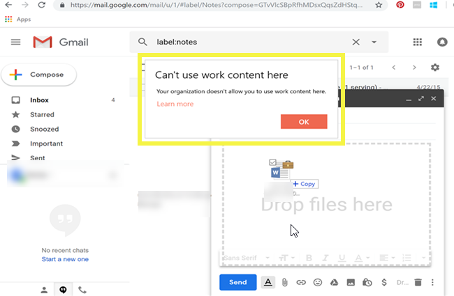The height and width of the screenshot is (296, 454).
Task: Toggle formatting options button in compose
Action: click(268, 282)
